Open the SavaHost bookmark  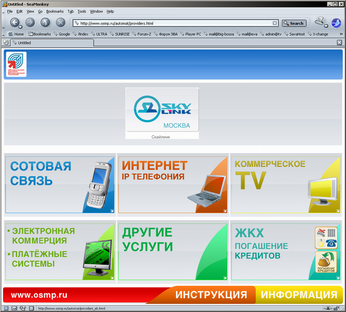coord(295,34)
